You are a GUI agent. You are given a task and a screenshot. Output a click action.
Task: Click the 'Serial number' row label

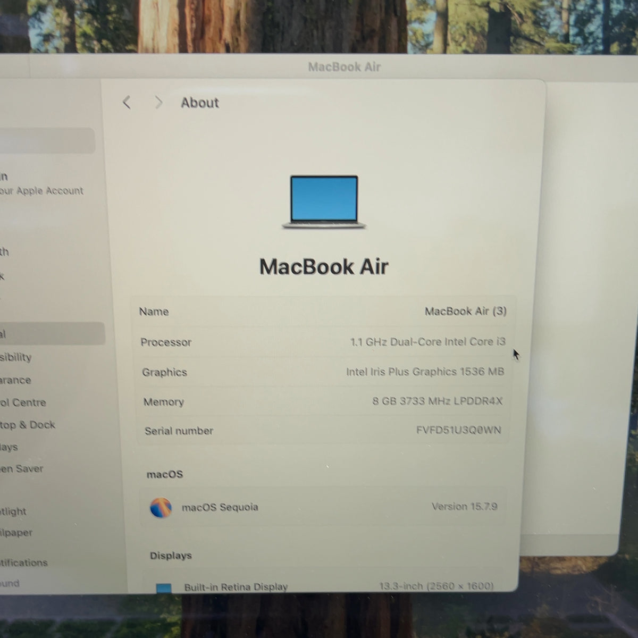179,431
